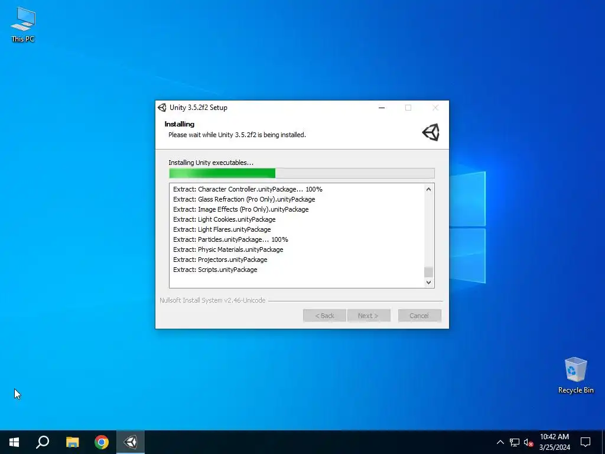Open taskbar Search magnifier
Screen dimensions: 605x454
43,442
